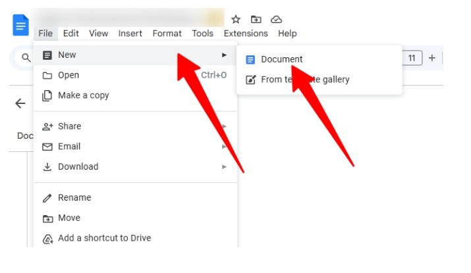The height and width of the screenshot is (273, 471).
Task: Click the search magnifier icon in toolbar
Action: pyautogui.click(x=26, y=58)
